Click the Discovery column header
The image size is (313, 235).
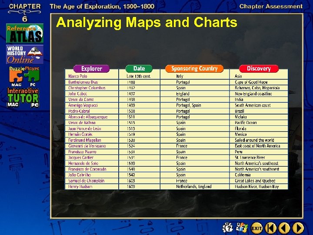coord(259,69)
